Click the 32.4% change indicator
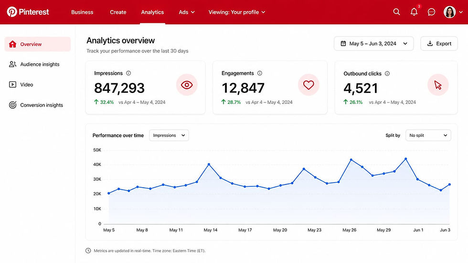Screen dimensions: 468x263 point(104,102)
